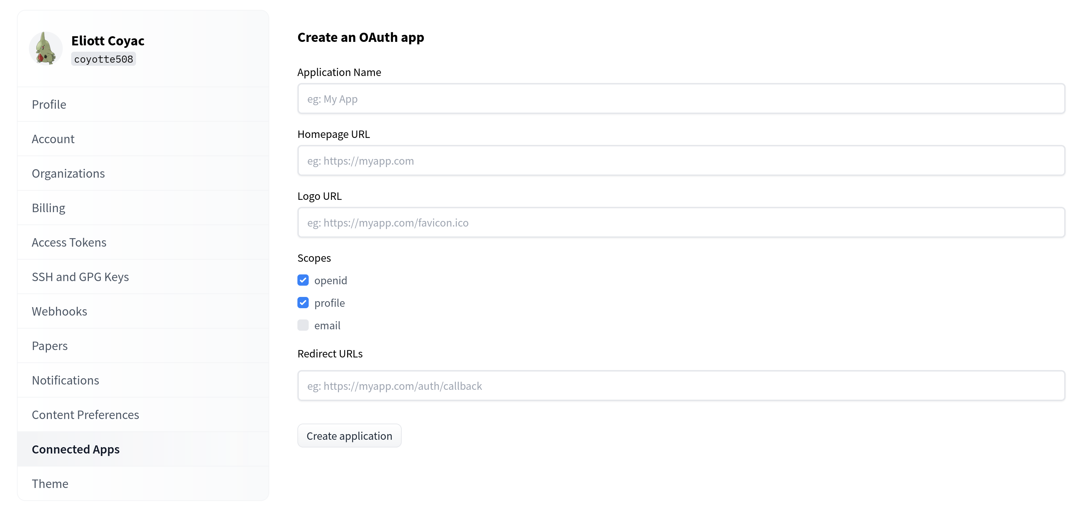This screenshot has width=1079, height=514.
Task: Click the user avatar image
Action: [x=45, y=49]
